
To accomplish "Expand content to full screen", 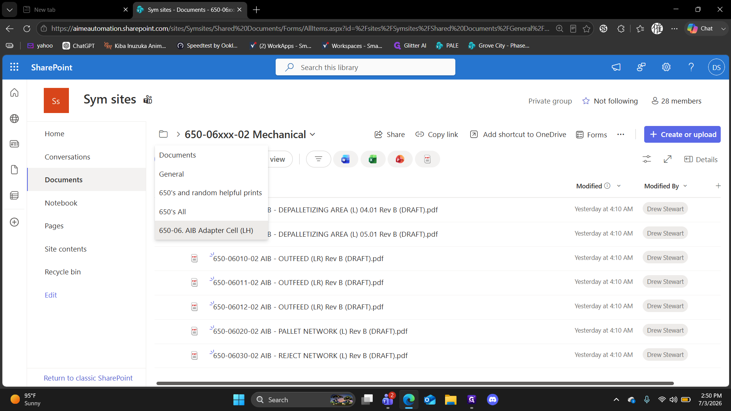I will [x=667, y=159].
